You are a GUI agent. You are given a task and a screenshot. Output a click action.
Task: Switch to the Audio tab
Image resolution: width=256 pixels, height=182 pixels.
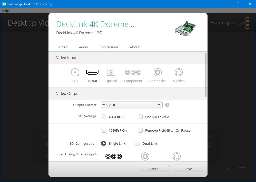click(x=83, y=47)
